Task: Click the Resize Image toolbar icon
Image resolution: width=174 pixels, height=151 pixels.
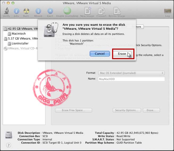Action: coord(117,11)
